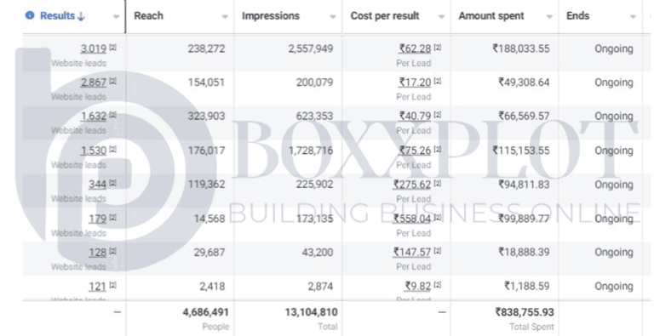Open the Cost per result dropdown arrow
This screenshot has height=336, width=654.
(x=441, y=17)
